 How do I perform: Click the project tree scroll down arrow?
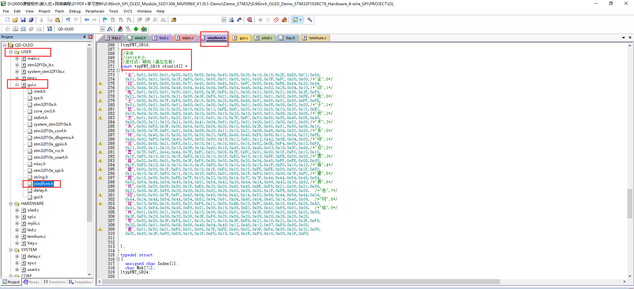tap(89, 274)
